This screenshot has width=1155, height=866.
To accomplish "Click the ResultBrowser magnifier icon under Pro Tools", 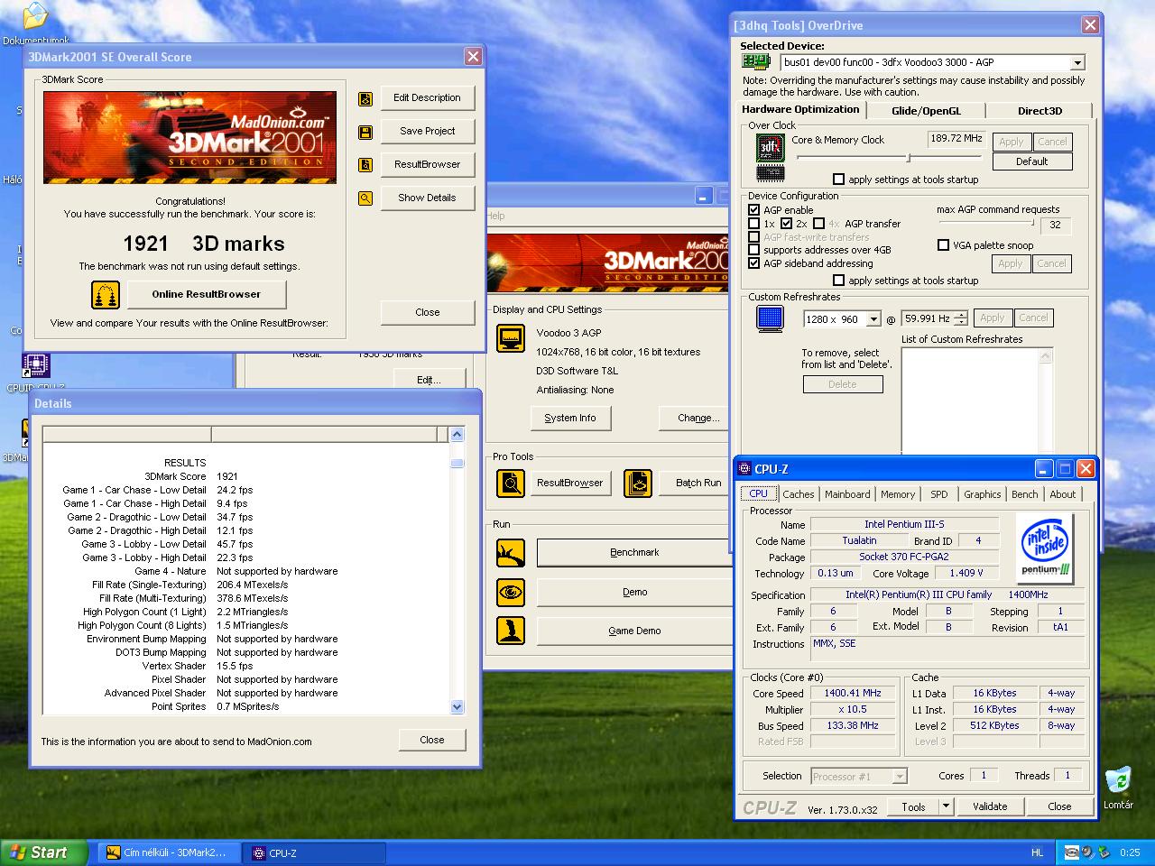I will tap(511, 484).
